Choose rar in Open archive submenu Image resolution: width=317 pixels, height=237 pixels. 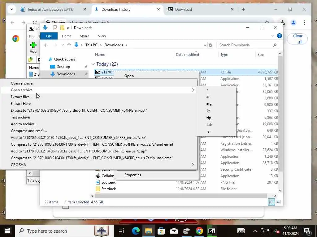pos(209,131)
